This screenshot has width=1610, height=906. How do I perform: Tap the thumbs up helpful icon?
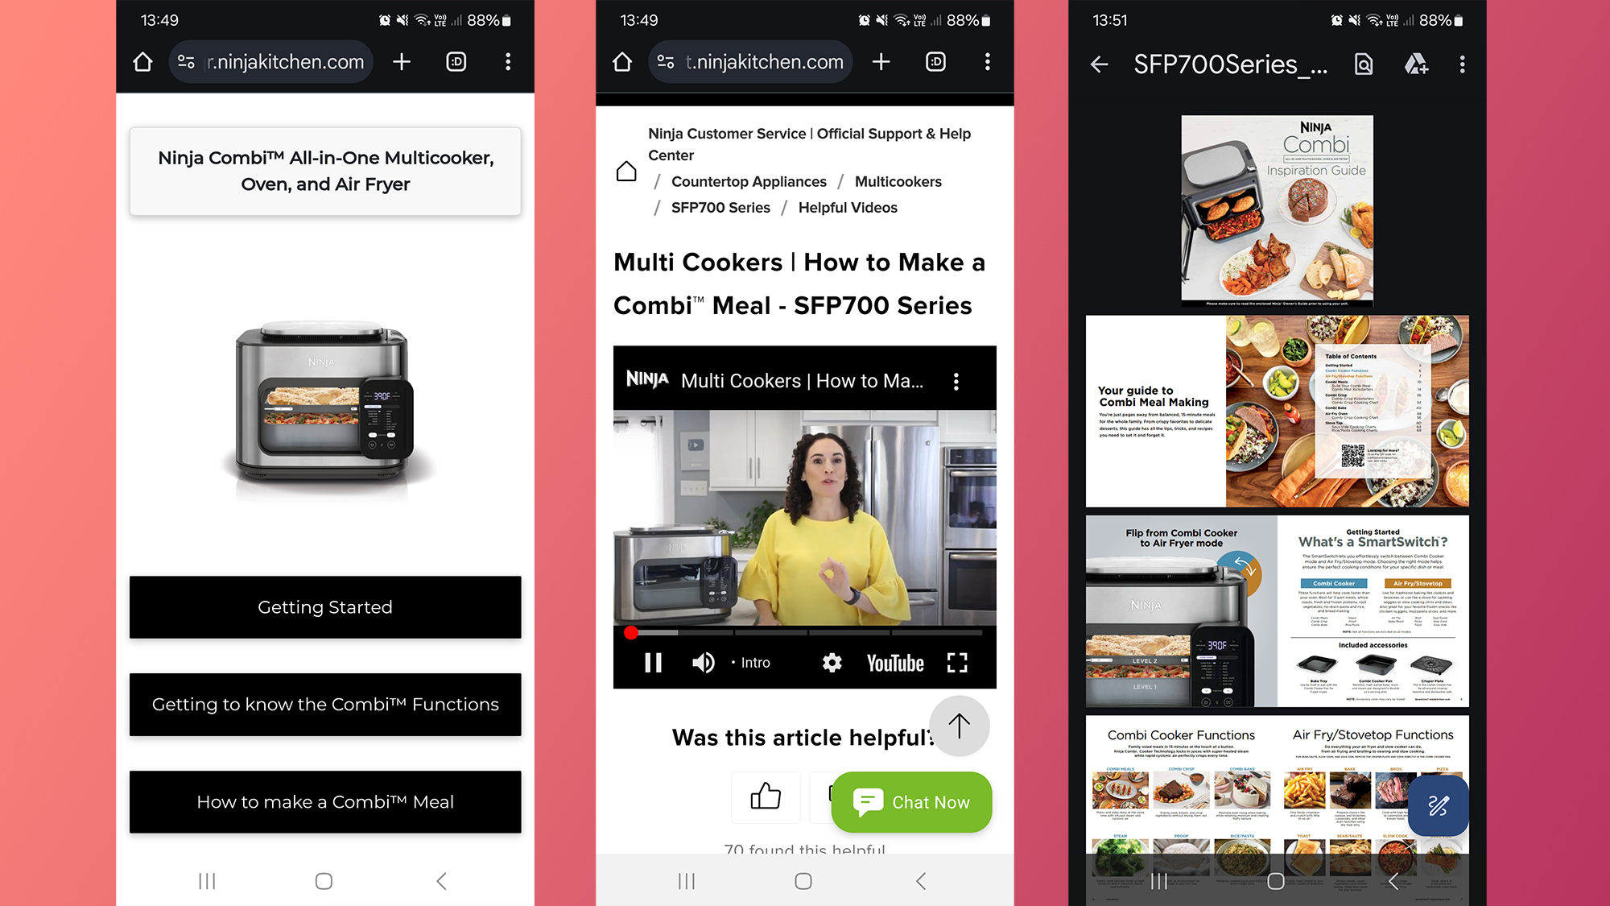tap(766, 794)
